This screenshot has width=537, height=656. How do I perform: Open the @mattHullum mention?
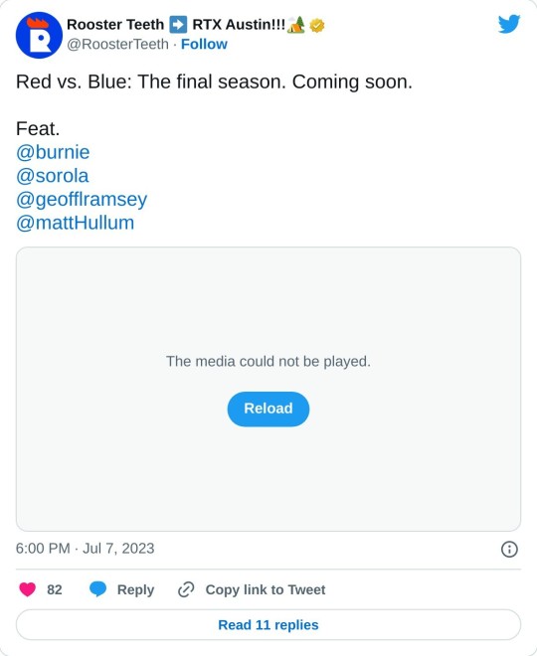point(75,223)
